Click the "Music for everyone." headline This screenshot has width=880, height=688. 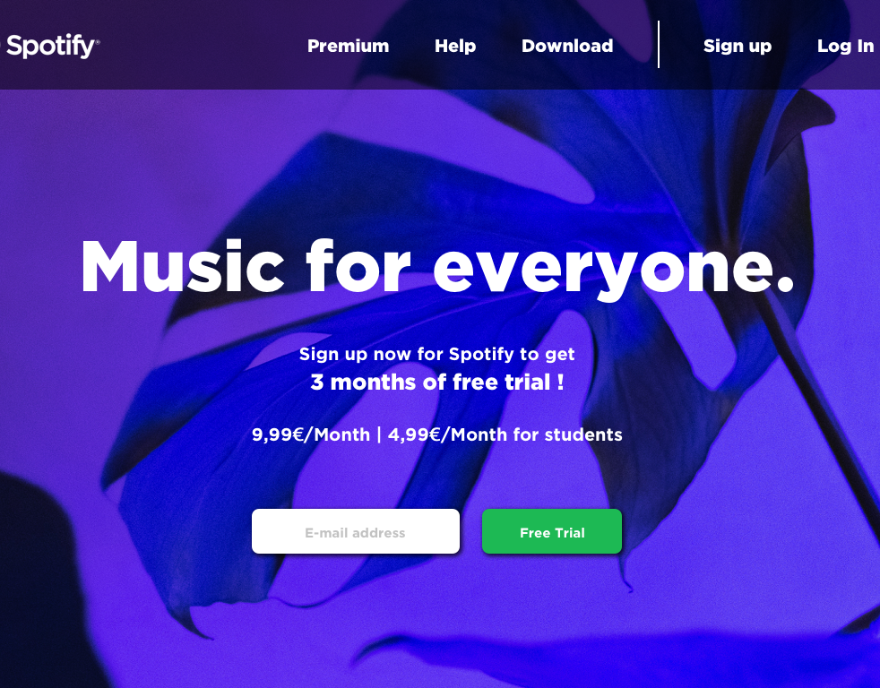click(436, 267)
